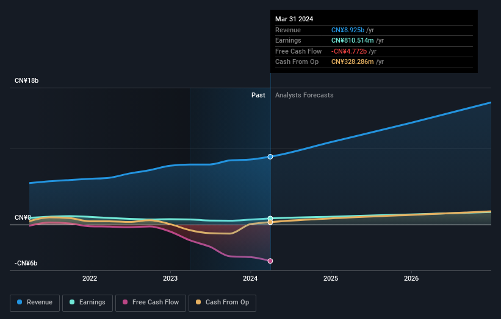This screenshot has width=501, height=319.
Task: Click the blue Revenue data point marker
Action: pyautogui.click(x=270, y=157)
